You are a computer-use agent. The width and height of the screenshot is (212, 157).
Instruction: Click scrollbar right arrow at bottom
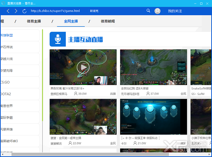pos(209,154)
